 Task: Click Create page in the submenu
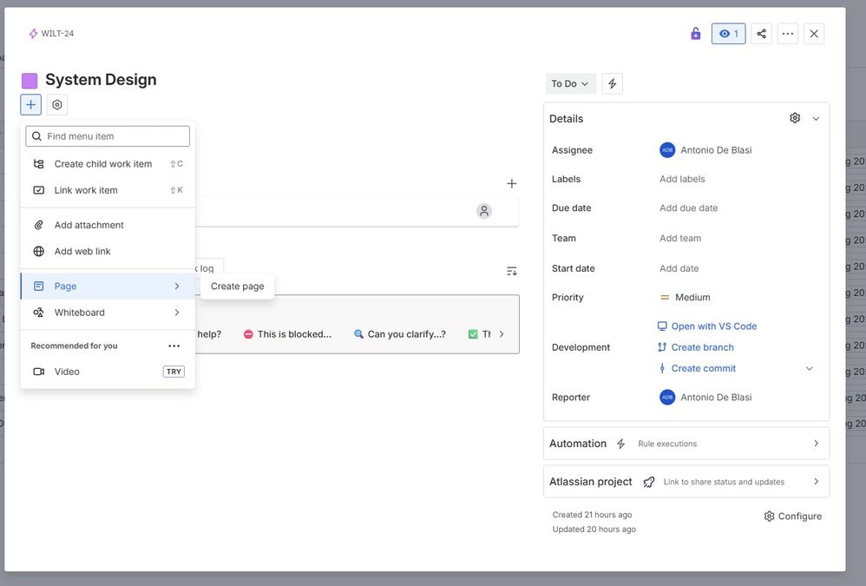(238, 286)
